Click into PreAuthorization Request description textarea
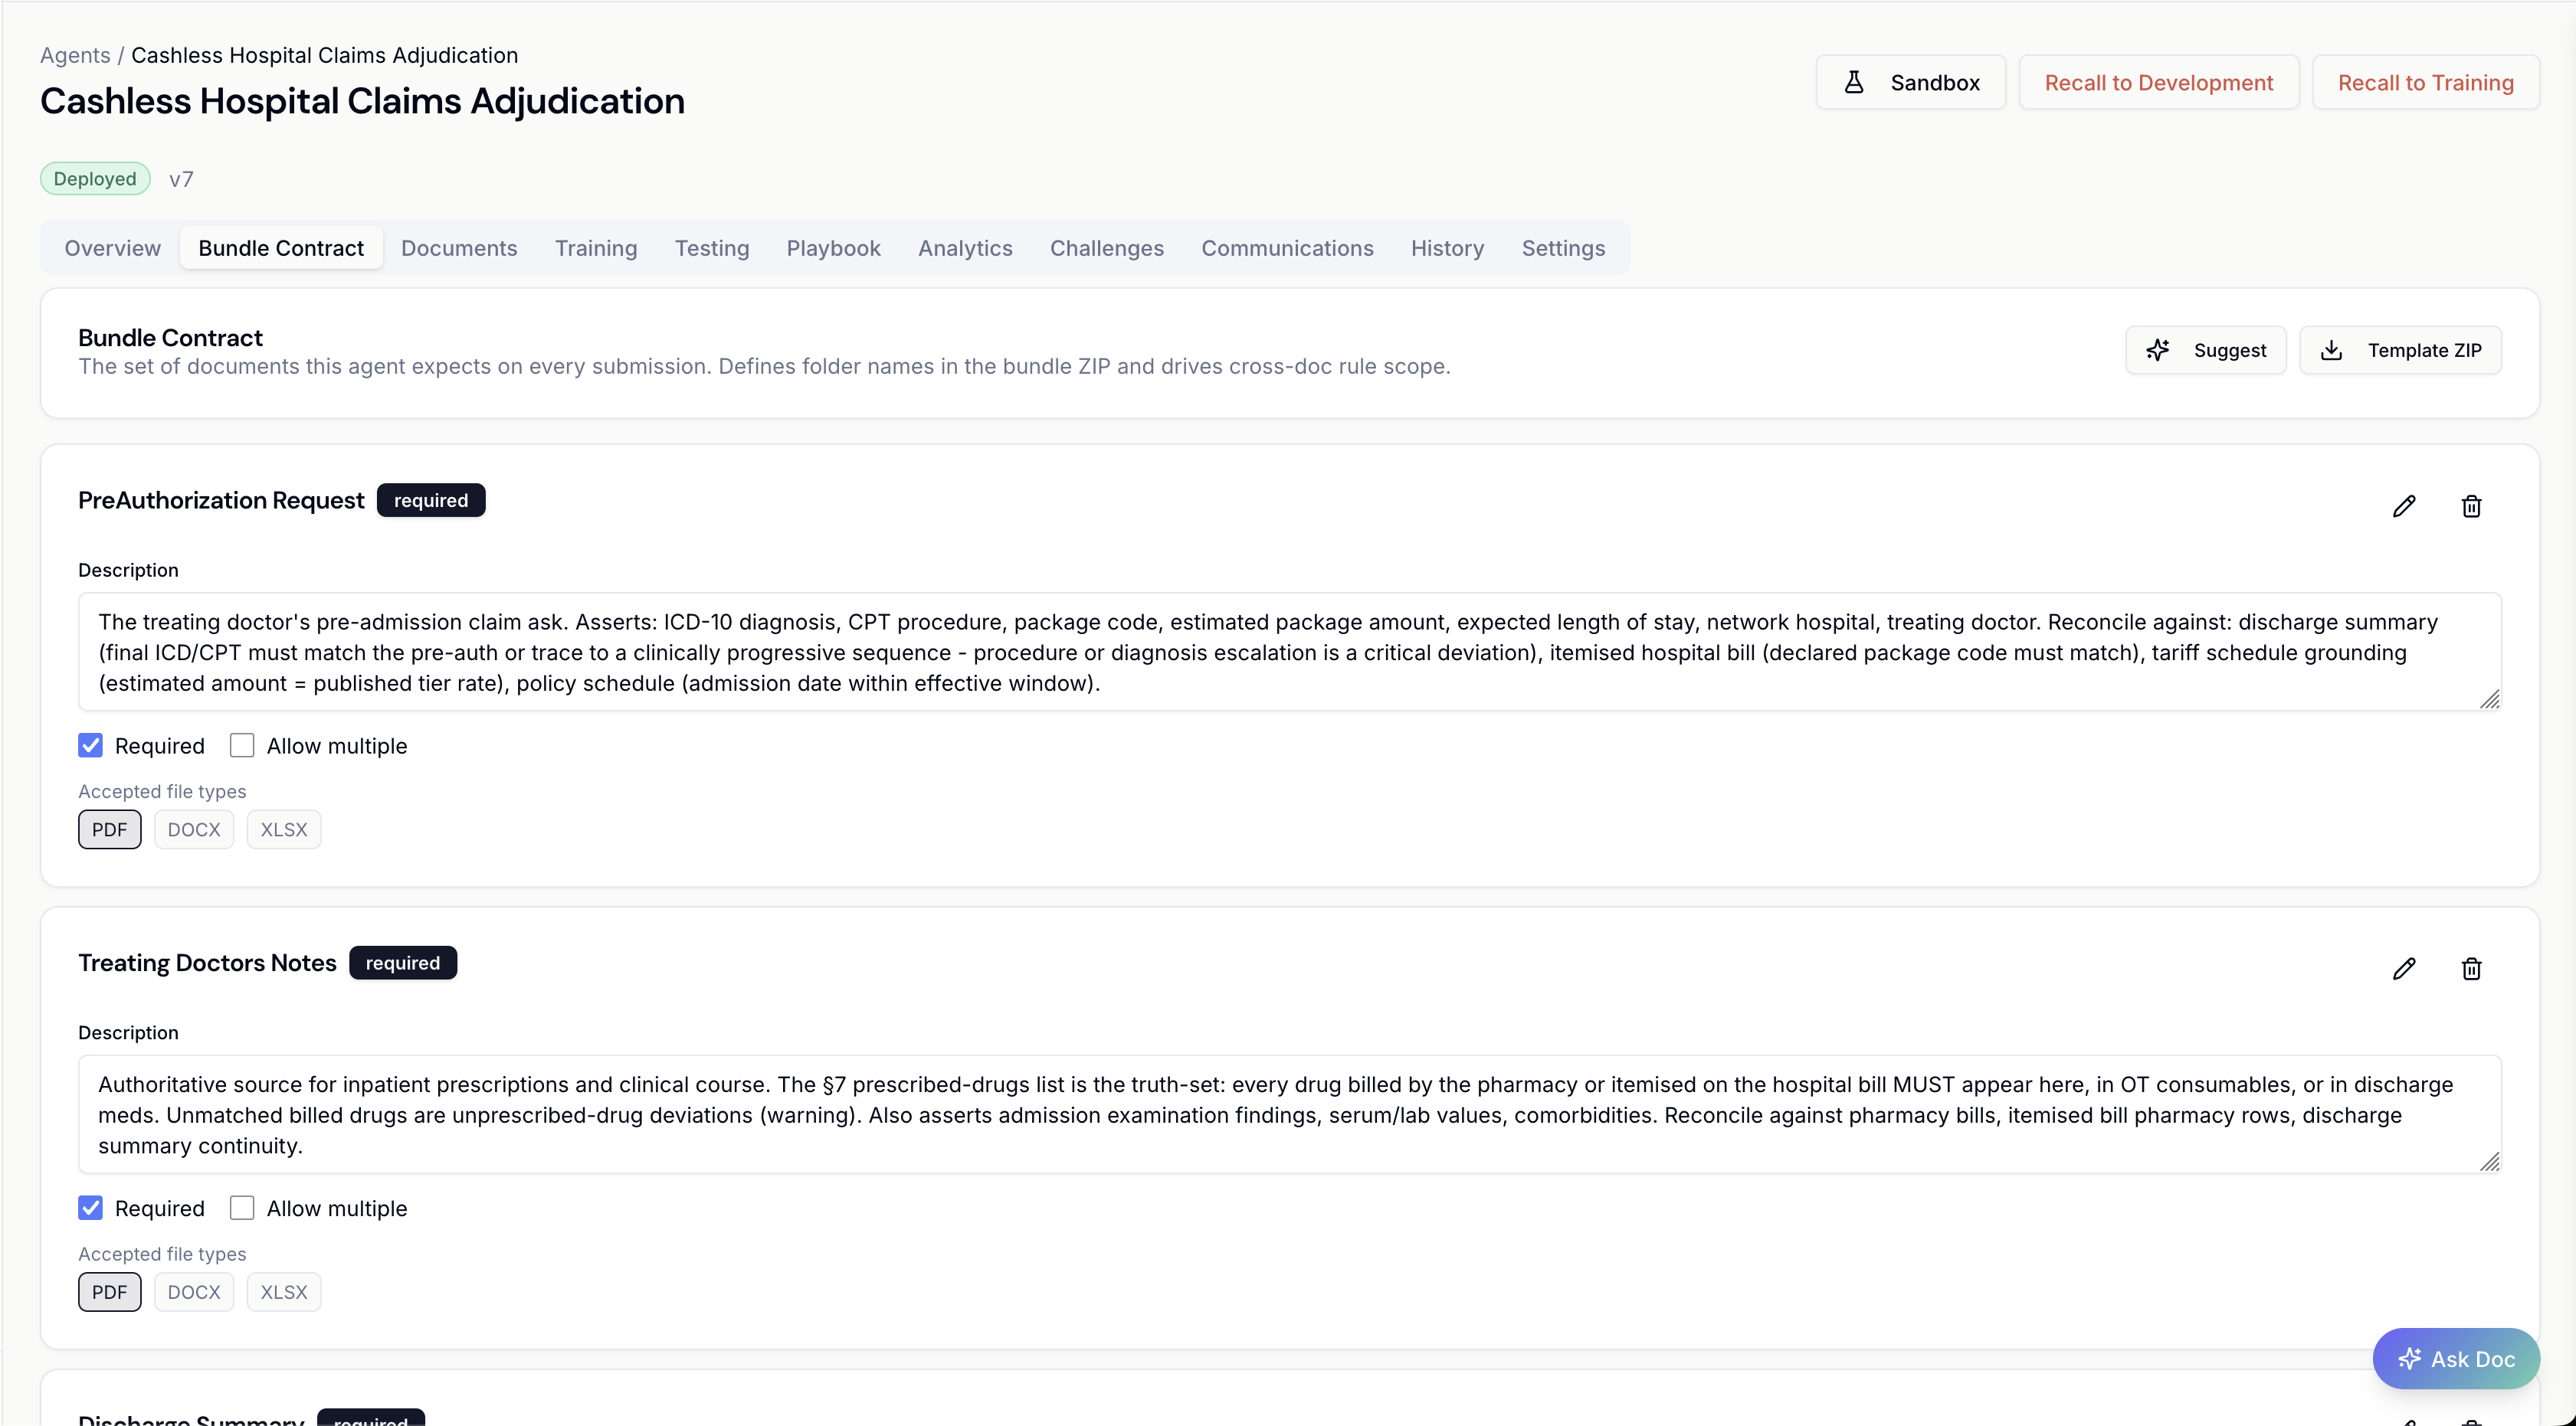2576x1426 pixels. tap(1289, 652)
